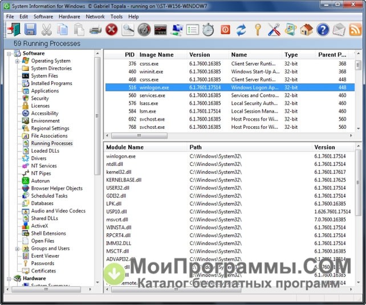The height and width of the screenshot is (305, 366).
Task: Open the Help menu
Action: point(133,17)
